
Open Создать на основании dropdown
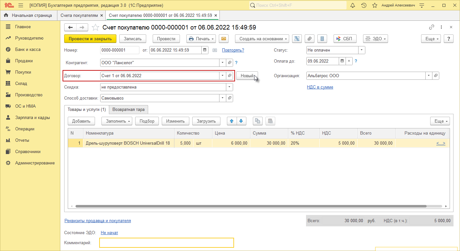click(263, 39)
